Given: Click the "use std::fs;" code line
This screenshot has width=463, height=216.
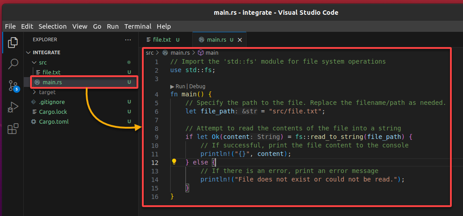Looking at the screenshot, I should pyautogui.click(x=193, y=70).
